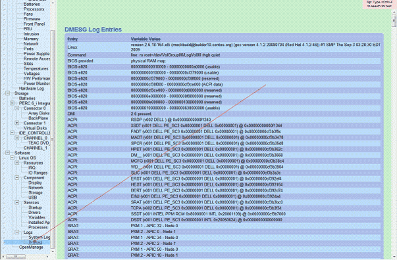Open Startup under Services
Image resolution: width=397 pixels, height=260 pixels.
point(35,207)
